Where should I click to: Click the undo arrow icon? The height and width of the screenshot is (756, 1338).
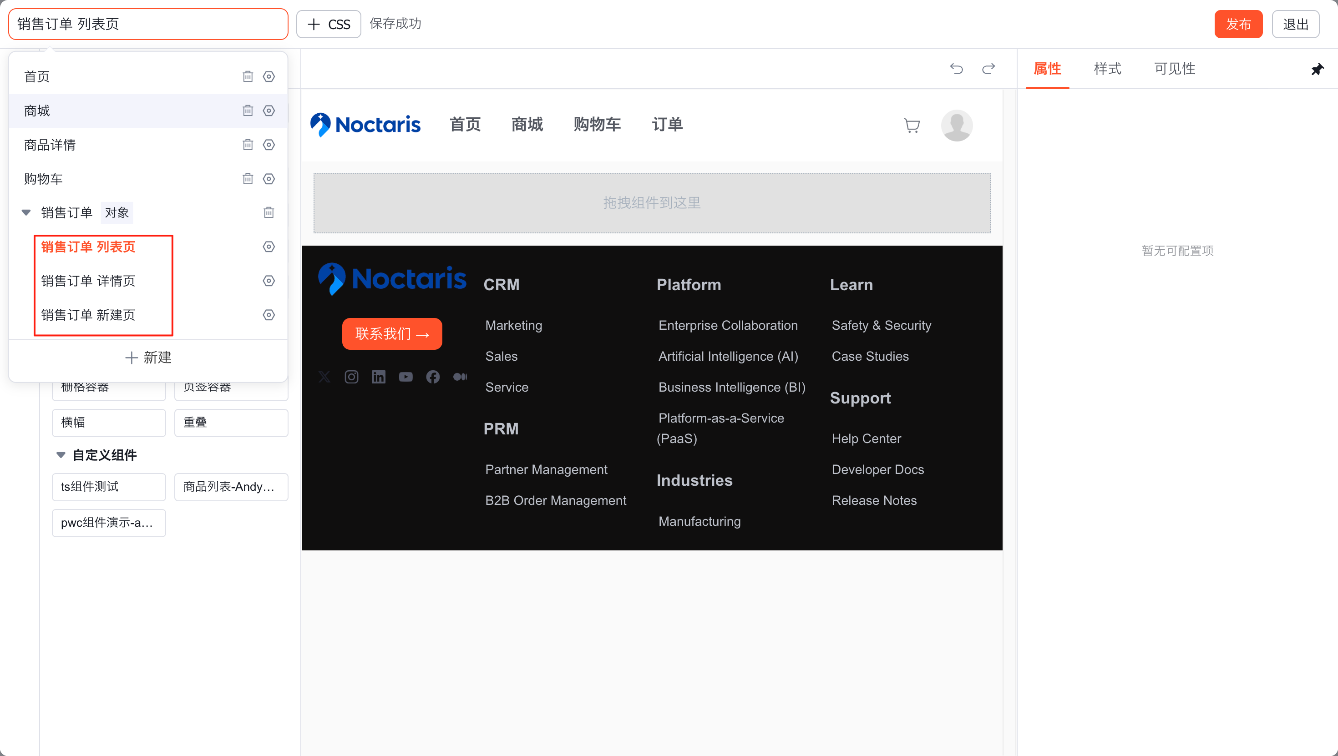click(956, 69)
